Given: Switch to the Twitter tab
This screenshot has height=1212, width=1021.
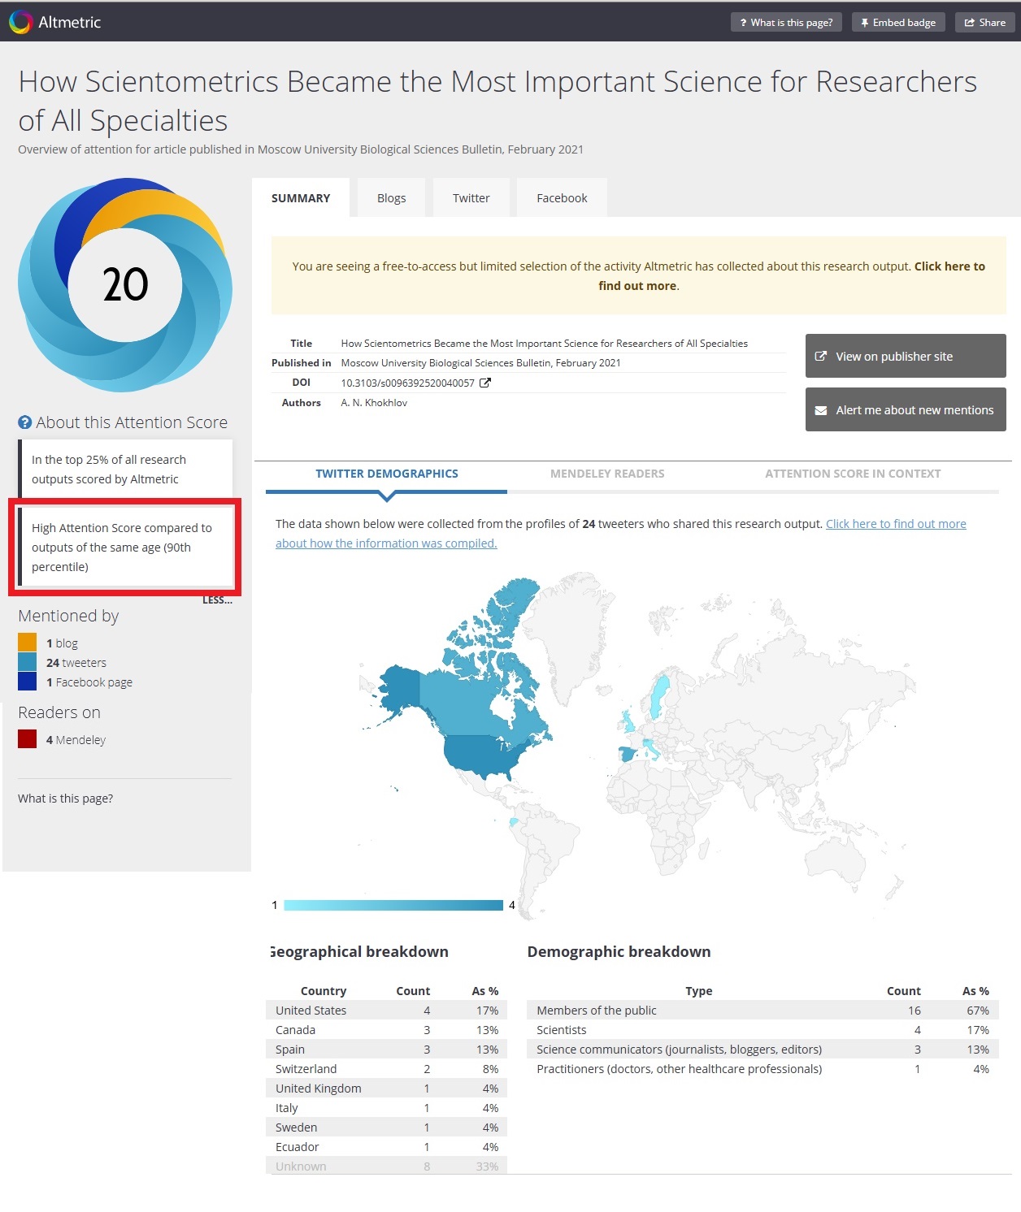Looking at the screenshot, I should tap(471, 198).
